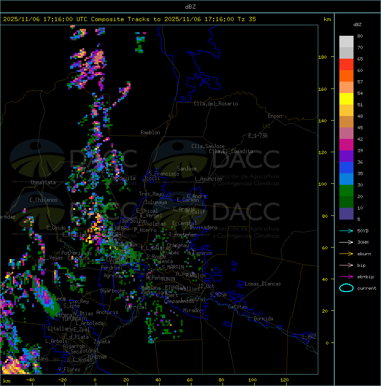Click the 'C_Chilenos' map label
The width and height of the screenshot is (381, 386).
click(x=44, y=200)
